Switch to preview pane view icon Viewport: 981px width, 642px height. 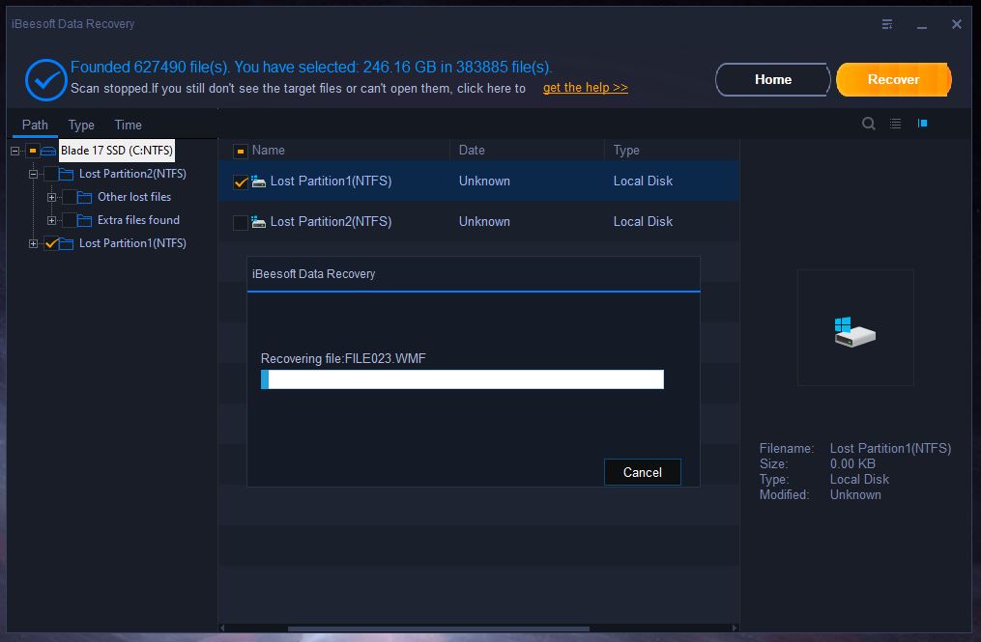[923, 124]
